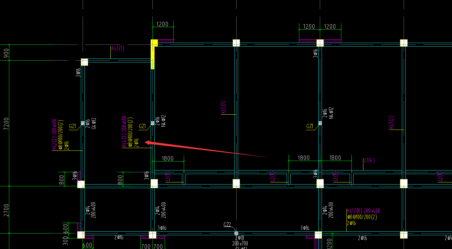Click white column at left end of KL3(1)
The height and width of the screenshot is (249, 452).
84,62
